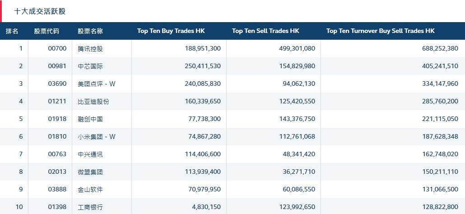
Task: Click the 股票代码 column header
Action: coord(46,31)
